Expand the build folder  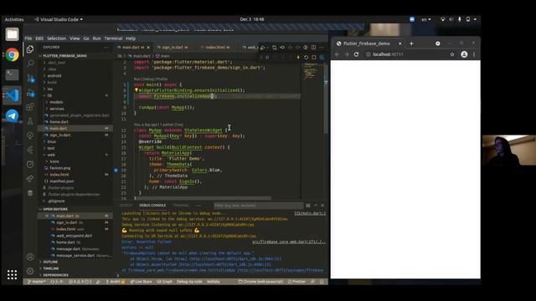click(52, 82)
